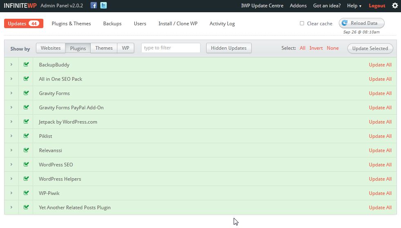Uncheck Gravity Forms PayPal Add-On checkbox

pyautogui.click(x=26, y=107)
